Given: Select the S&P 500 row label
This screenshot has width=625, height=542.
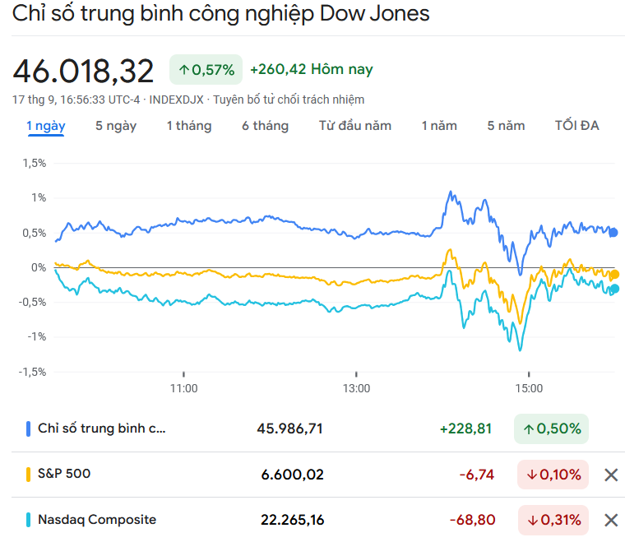Looking at the screenshot, I should click(x=64, y=474).
